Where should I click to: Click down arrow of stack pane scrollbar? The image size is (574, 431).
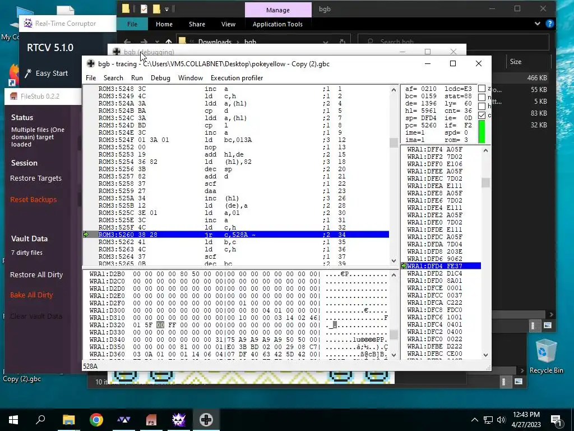tap(486, 355)
